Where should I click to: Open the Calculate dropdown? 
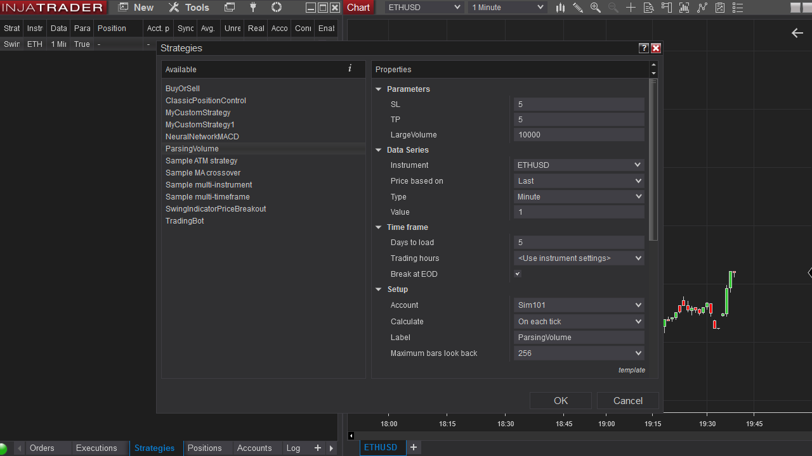click(579, 322)
